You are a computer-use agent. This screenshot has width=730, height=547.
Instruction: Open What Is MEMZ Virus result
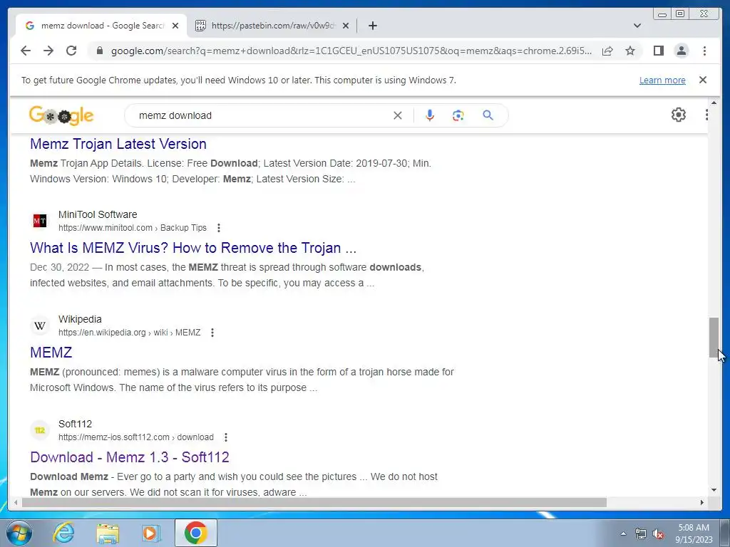tap(193, 247)
